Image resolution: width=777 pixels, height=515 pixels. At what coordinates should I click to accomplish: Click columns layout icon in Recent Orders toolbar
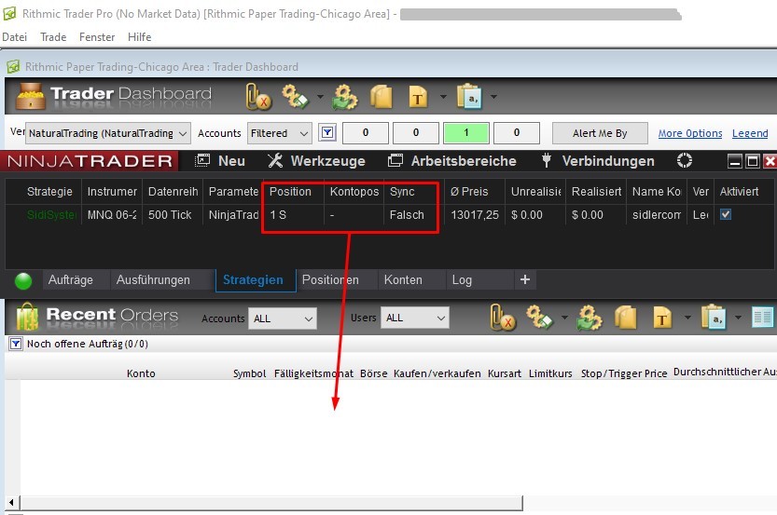pyautogui.click(x=762, y=318)
